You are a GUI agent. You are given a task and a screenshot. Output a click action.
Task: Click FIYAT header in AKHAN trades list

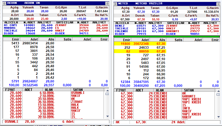(13, 90)
